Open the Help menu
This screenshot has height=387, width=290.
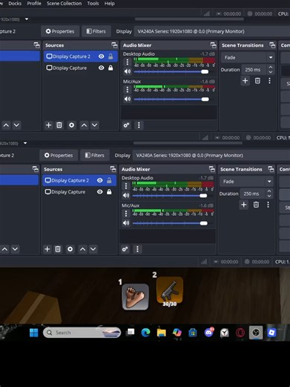tap(109, 4)
